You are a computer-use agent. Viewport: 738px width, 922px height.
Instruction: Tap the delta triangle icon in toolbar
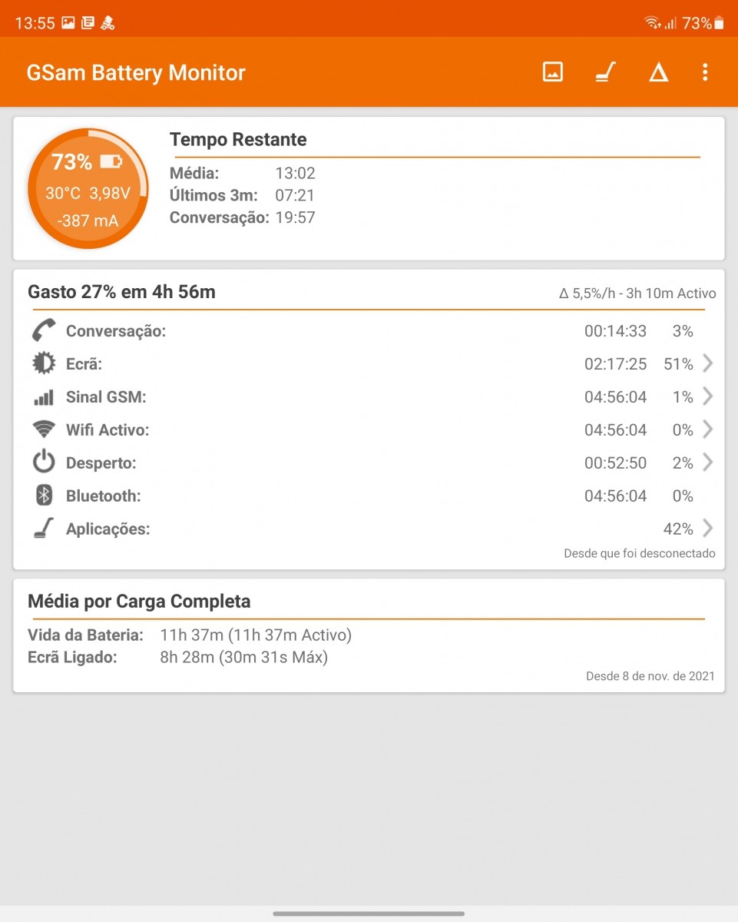click(x=658, y=73)
